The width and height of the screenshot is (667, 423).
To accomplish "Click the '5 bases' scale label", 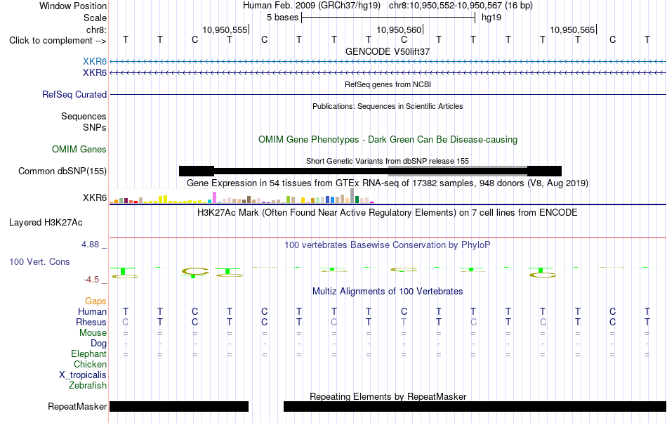I will [282, 18].
